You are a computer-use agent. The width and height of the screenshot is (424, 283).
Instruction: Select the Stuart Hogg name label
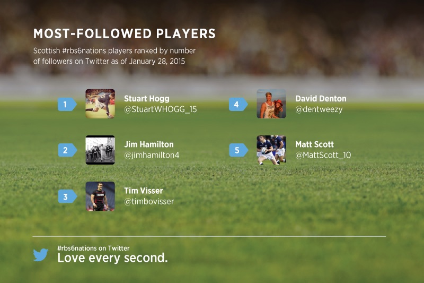[x=147, y=98]
